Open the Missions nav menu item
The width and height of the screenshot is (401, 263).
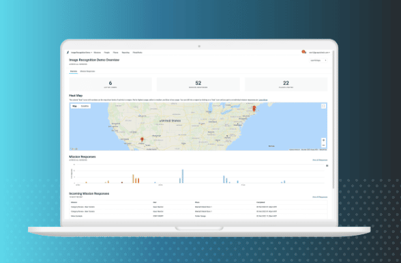click(97, 53)
